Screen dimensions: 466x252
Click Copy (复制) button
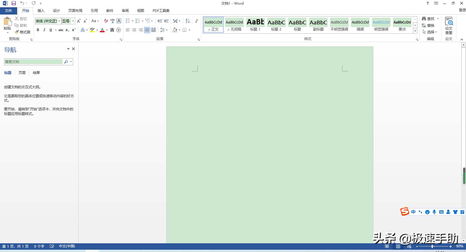click(x=21, y=25)
